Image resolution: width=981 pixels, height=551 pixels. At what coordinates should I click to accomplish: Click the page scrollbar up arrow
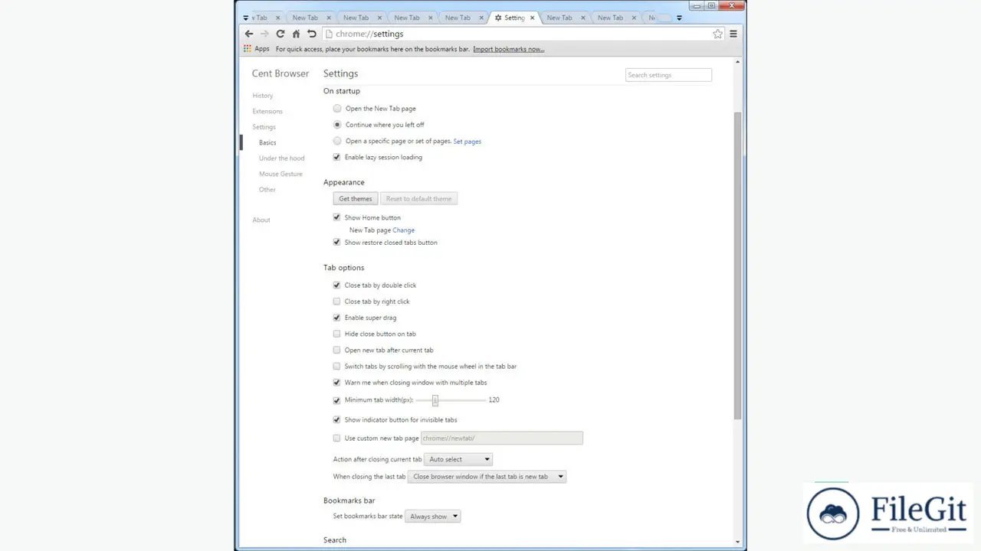tap(738, 62)
